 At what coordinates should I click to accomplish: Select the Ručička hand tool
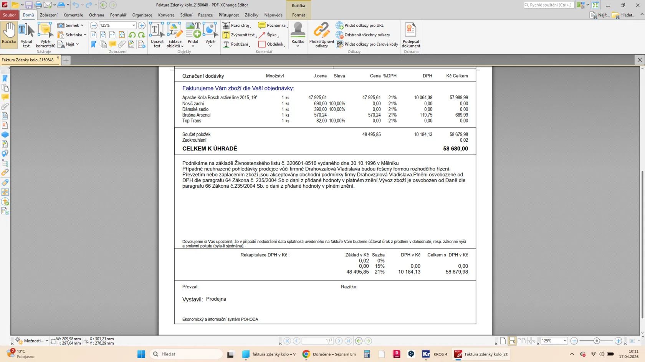pos(9,34)
